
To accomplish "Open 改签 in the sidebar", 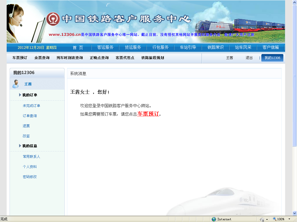I will (x=26, y=136).
